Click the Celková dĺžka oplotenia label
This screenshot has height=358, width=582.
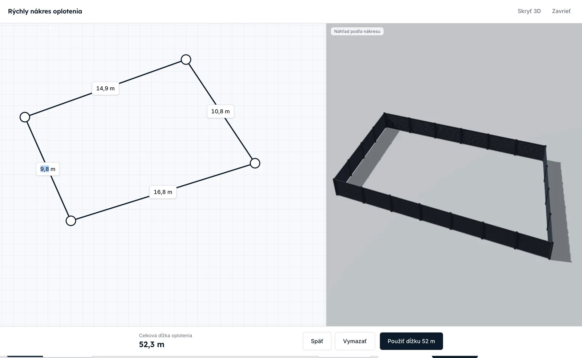click(166, 335)
